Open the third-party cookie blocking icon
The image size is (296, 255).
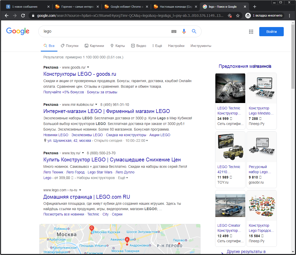click(x=230, y=16)
